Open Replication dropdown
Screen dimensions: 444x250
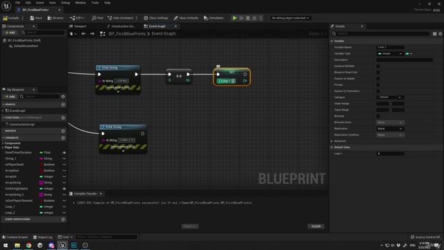(390, 128)
